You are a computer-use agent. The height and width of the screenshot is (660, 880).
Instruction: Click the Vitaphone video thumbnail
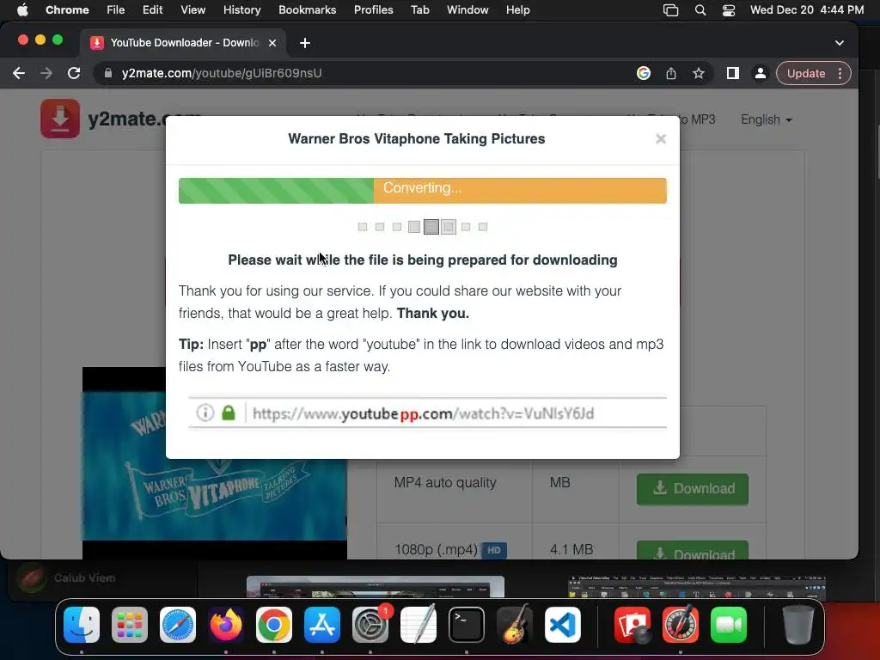pos(214,463)
